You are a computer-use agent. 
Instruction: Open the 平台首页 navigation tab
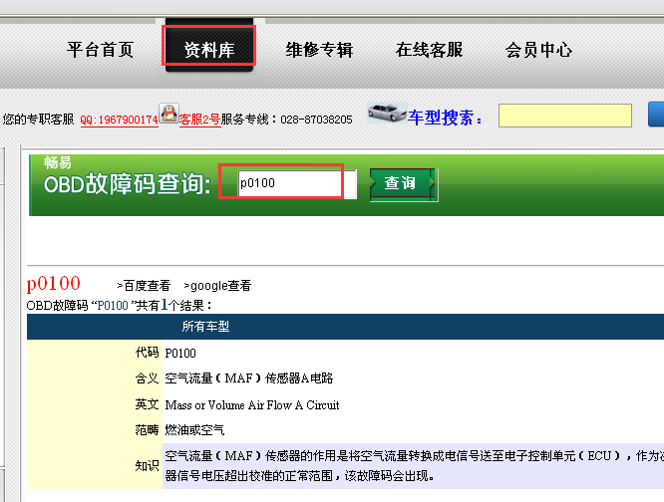coord(101,50)
